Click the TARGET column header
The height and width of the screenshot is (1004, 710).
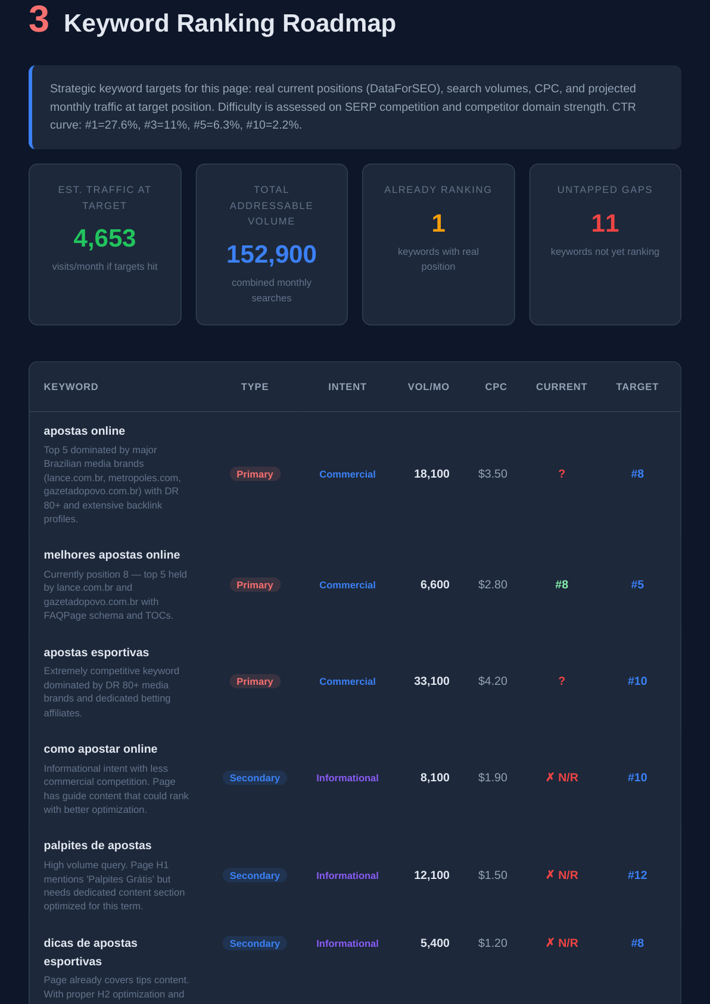click(x=637, y=386)
